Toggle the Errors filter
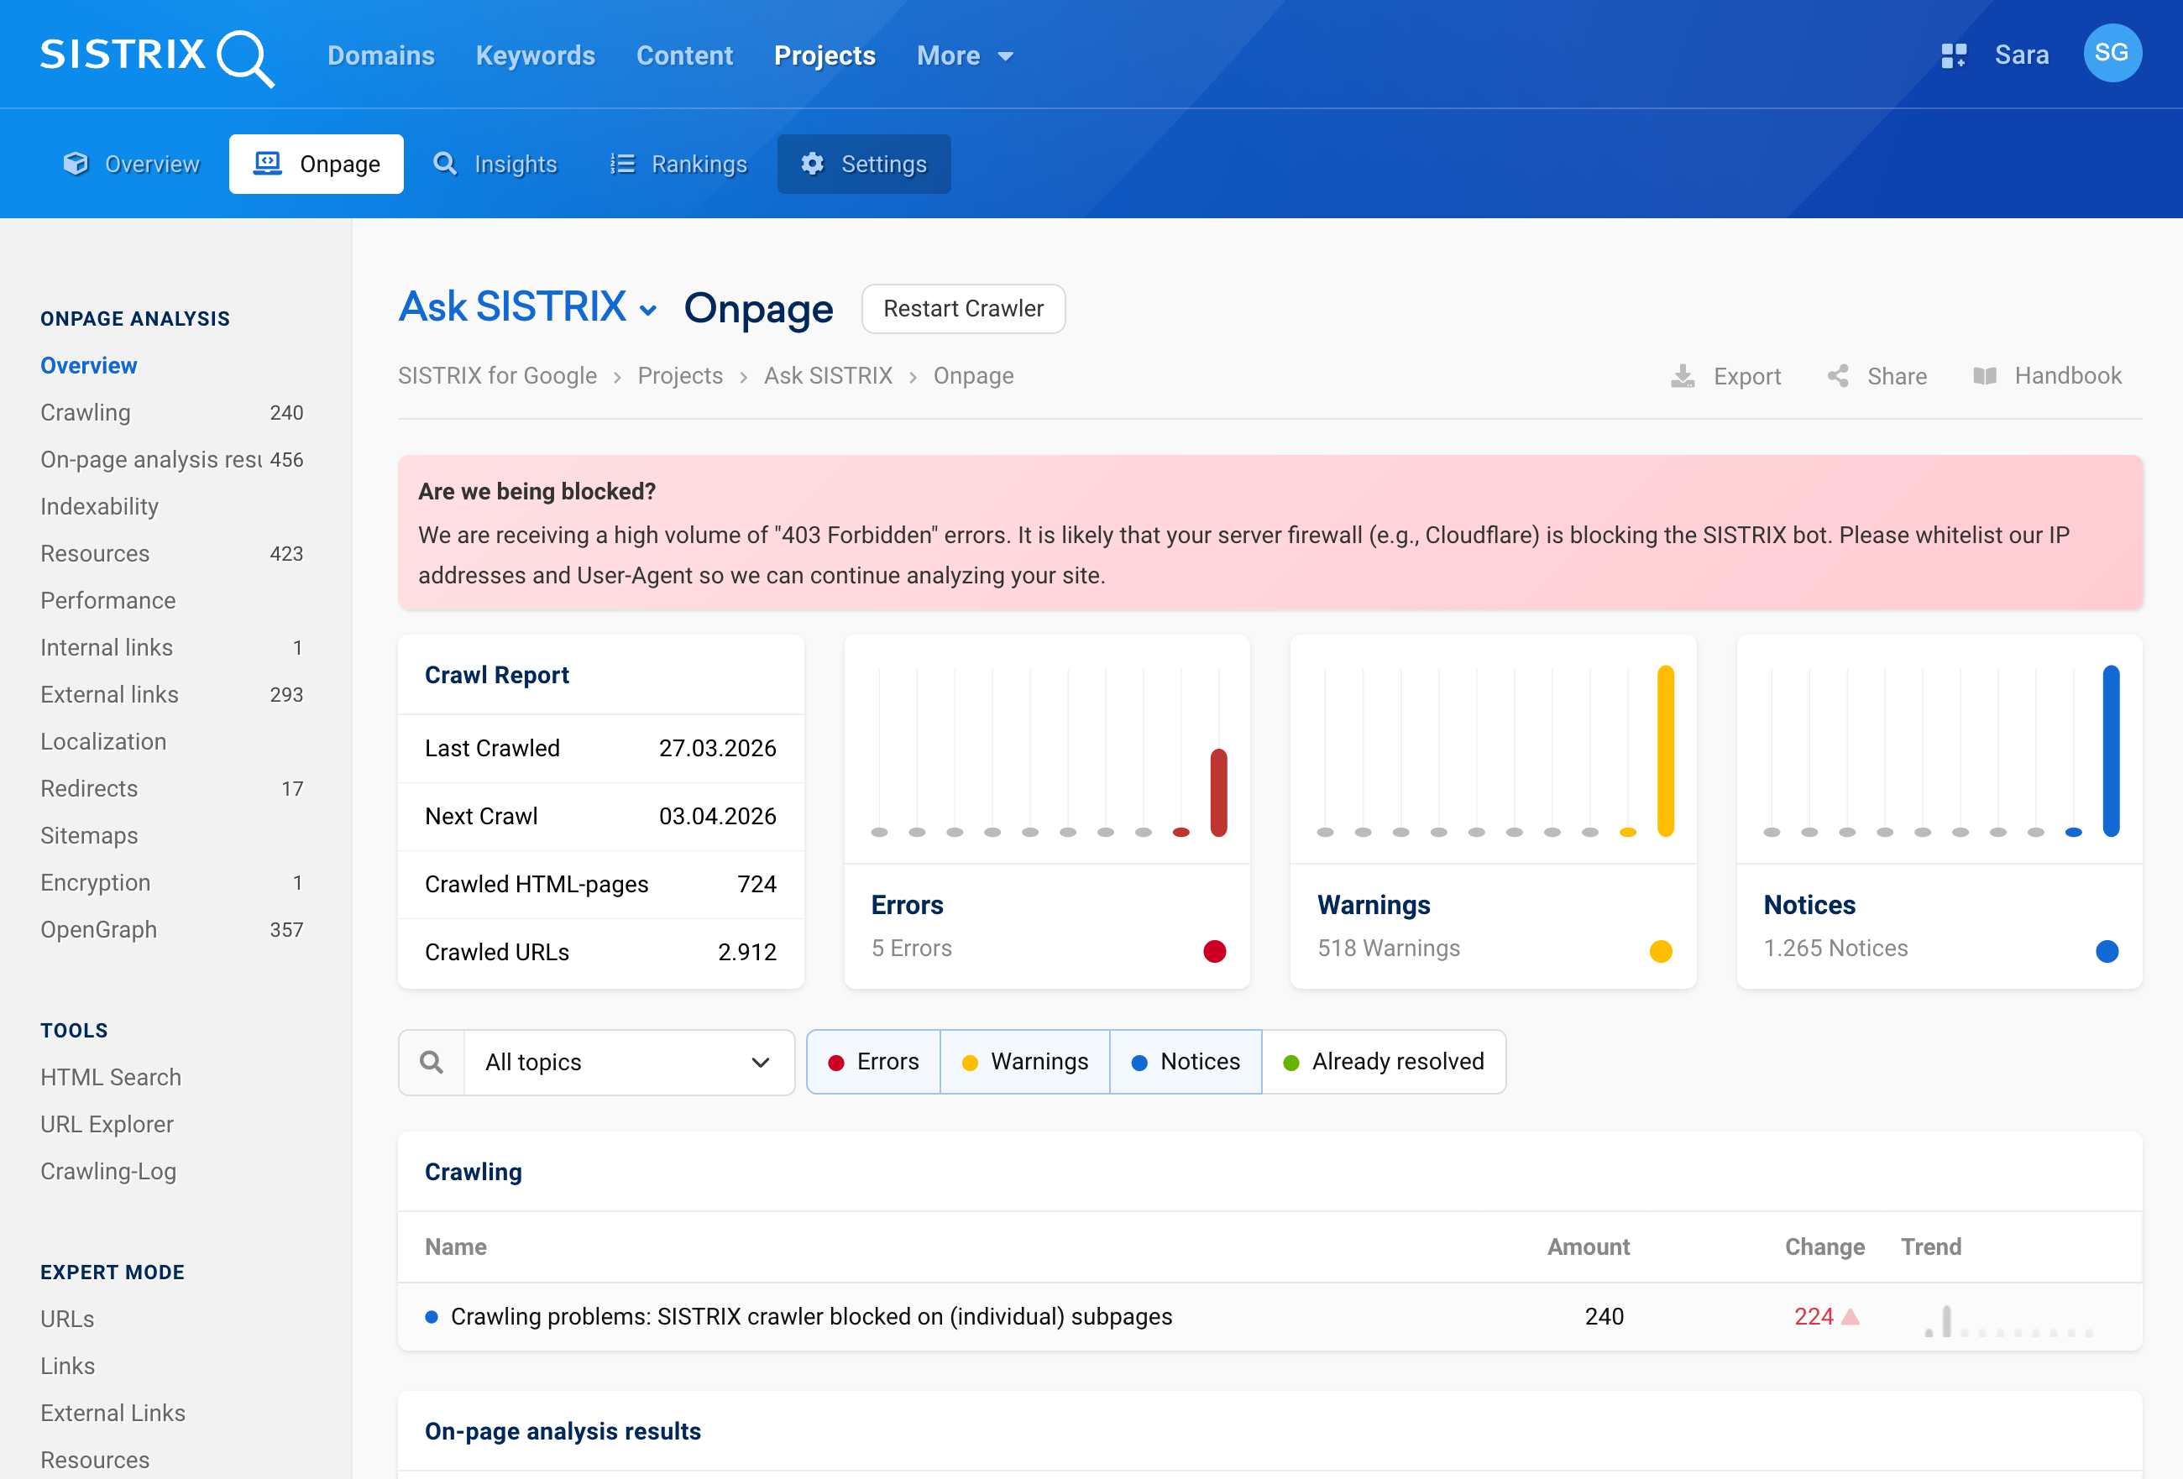The image size is (2183, 1479). [x=872, y=1061]
